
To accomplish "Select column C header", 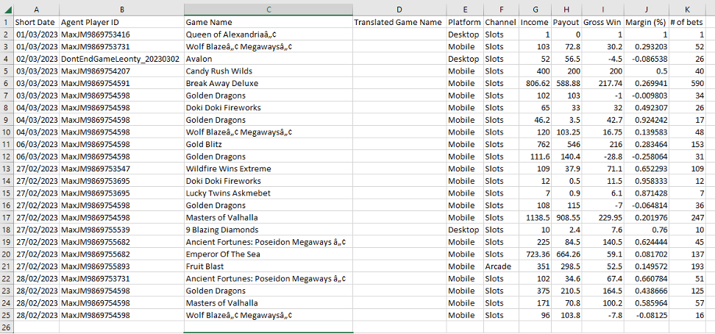I will click(268, 9).
